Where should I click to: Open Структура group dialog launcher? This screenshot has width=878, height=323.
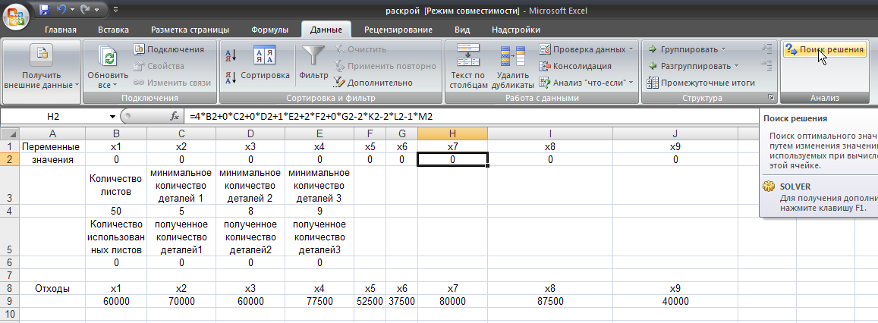(771, 98)
